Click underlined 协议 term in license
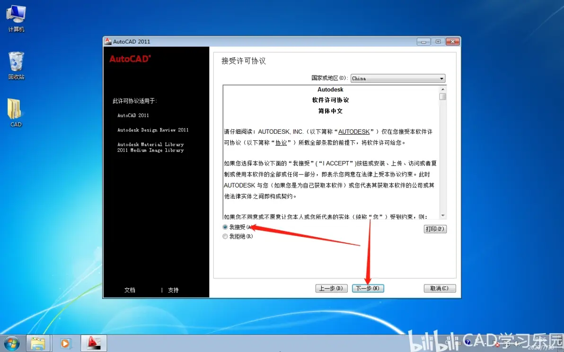The width and height of the screenshot is (564, 352). [281, 143]
